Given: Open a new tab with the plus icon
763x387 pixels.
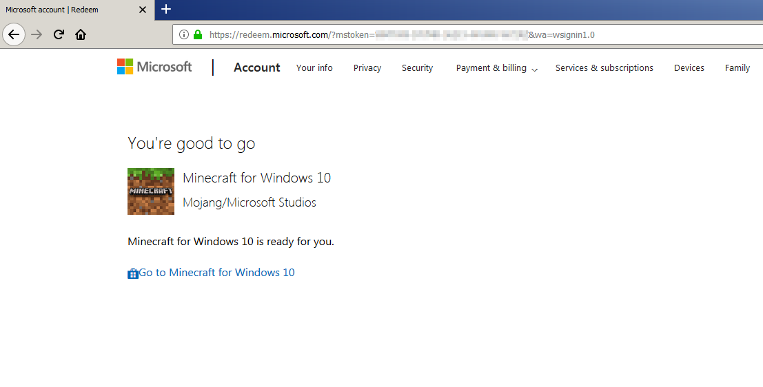Looking at the screenshot, I should (166, 9).
